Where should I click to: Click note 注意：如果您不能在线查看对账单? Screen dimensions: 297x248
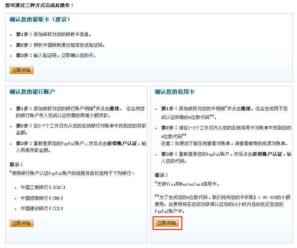tap(225, 144)
